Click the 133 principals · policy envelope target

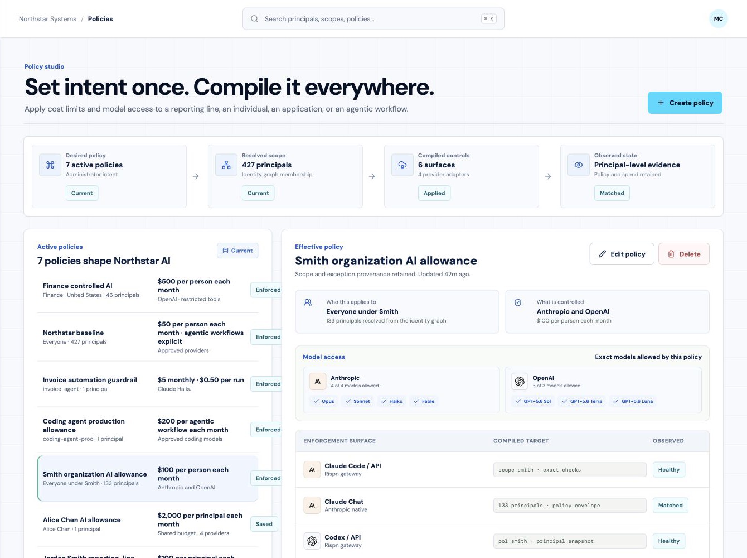pos(570,506)
